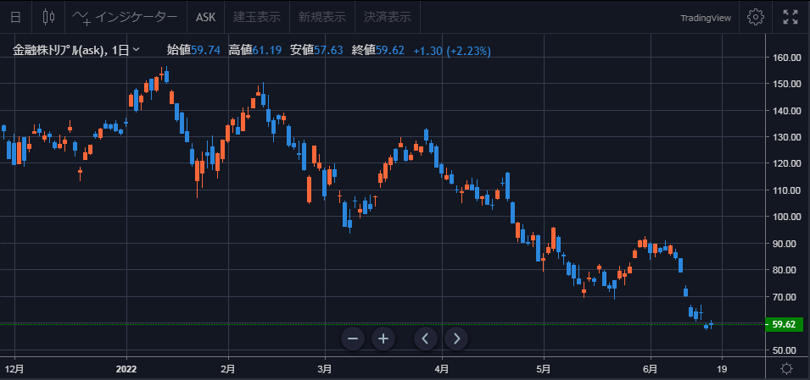This screenshot has height=380, width=810.
Task: Click the 2022 time axis label
Action: click(126, 369)
